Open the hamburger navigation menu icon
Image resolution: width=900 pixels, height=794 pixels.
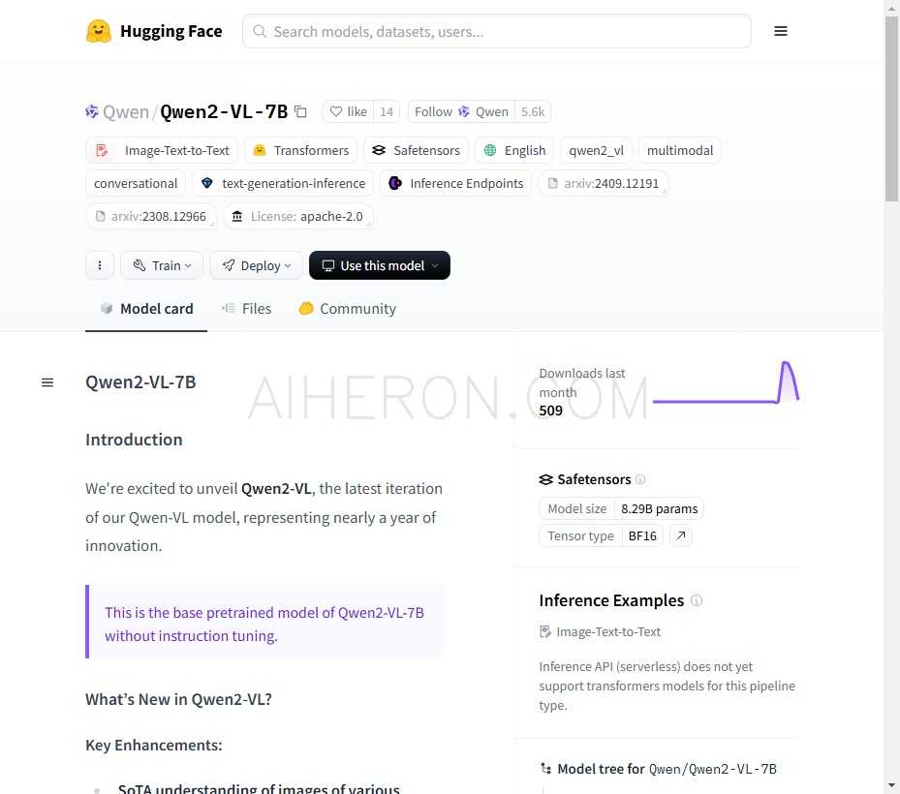781,31
